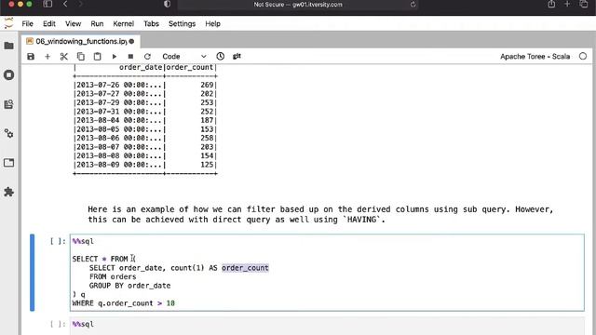Click the browser address bar gw01.itversity.com

coord(298,5)
